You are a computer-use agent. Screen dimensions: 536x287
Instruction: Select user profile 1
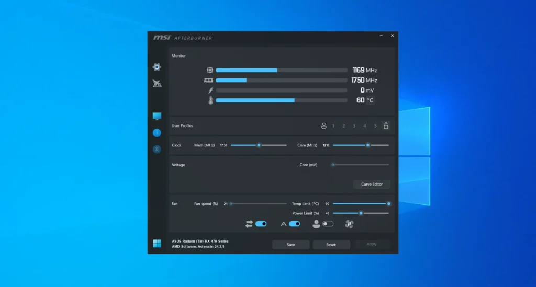pyautogui.click(x=333, y=126)
